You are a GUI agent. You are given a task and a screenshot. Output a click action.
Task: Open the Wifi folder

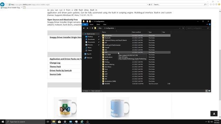pos(106,79)
